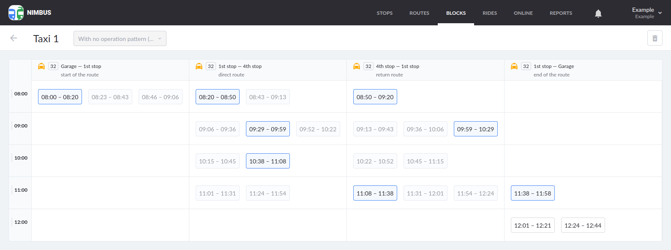Viewport: 671px width, 250px height.
Task: Click the operation pattern dropdown chevron
Action: pos(160,38)
